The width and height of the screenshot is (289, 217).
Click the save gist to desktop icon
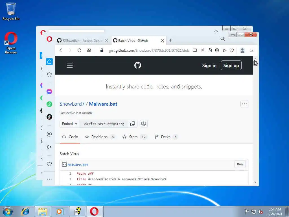144,124
